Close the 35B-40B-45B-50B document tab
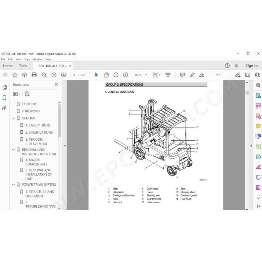This screenshot has height=262, width=262. pyautogui.click(x=70, y=66)
